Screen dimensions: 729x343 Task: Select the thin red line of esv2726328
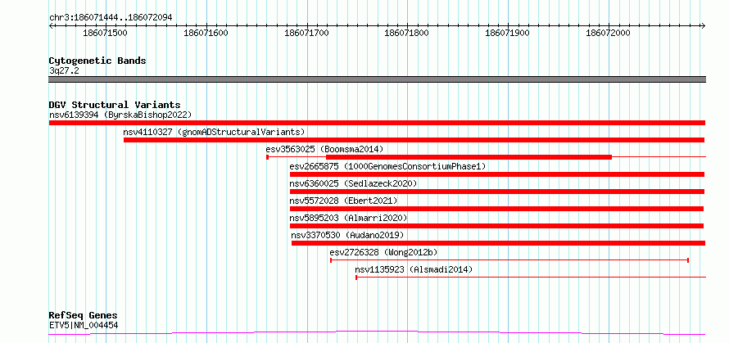(x=509, y=260)
